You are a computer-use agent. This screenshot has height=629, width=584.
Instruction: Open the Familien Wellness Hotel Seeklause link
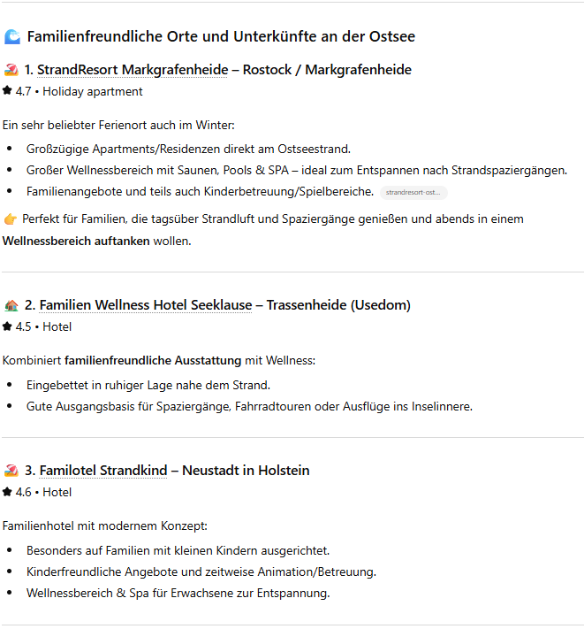pyautogui.click(x=146, y=305)
